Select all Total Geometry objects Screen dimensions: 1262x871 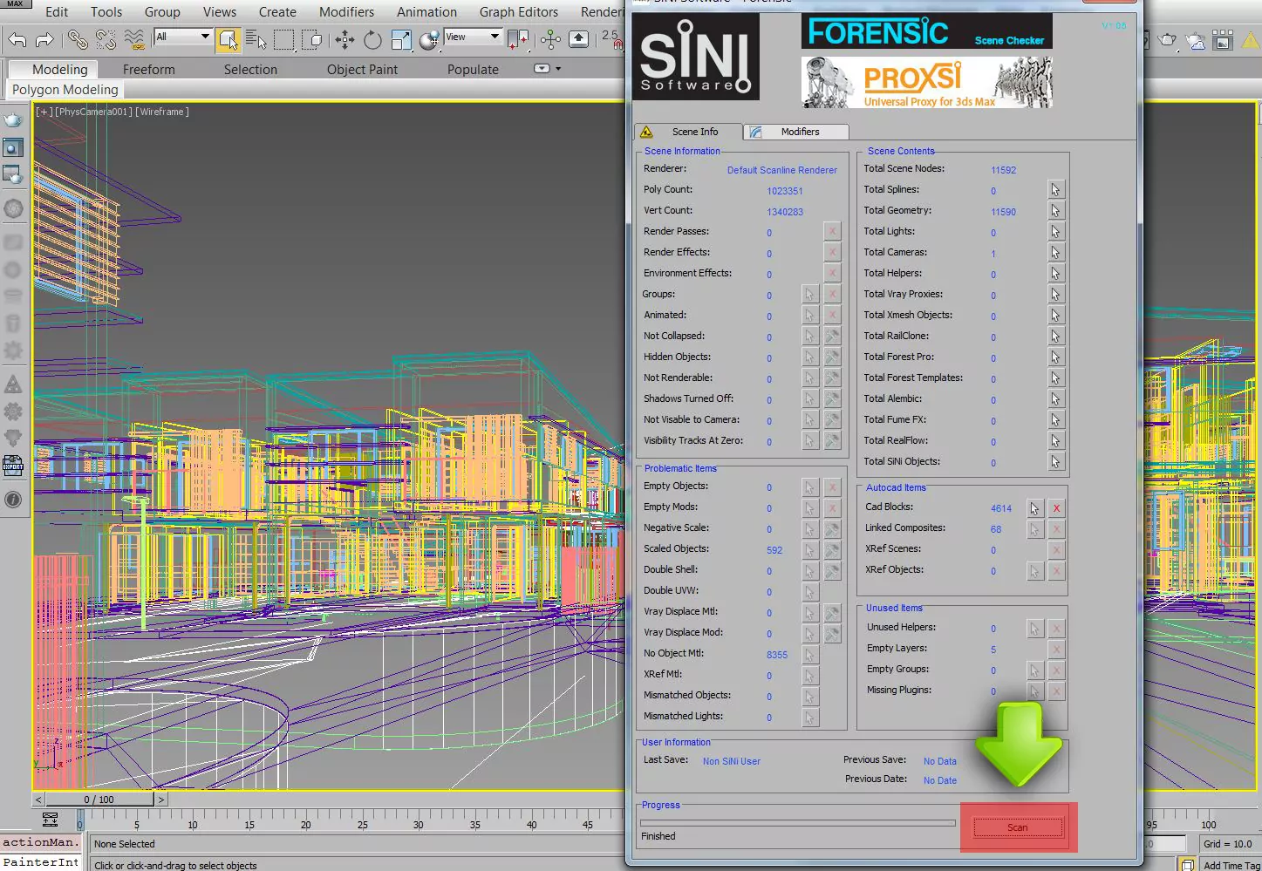1055,211
